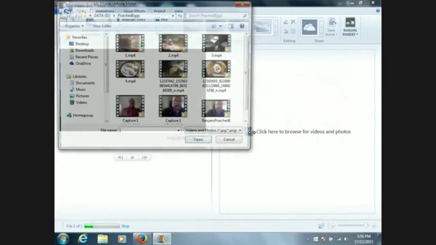Click Movie Maker's next frame button

[145, 157]
